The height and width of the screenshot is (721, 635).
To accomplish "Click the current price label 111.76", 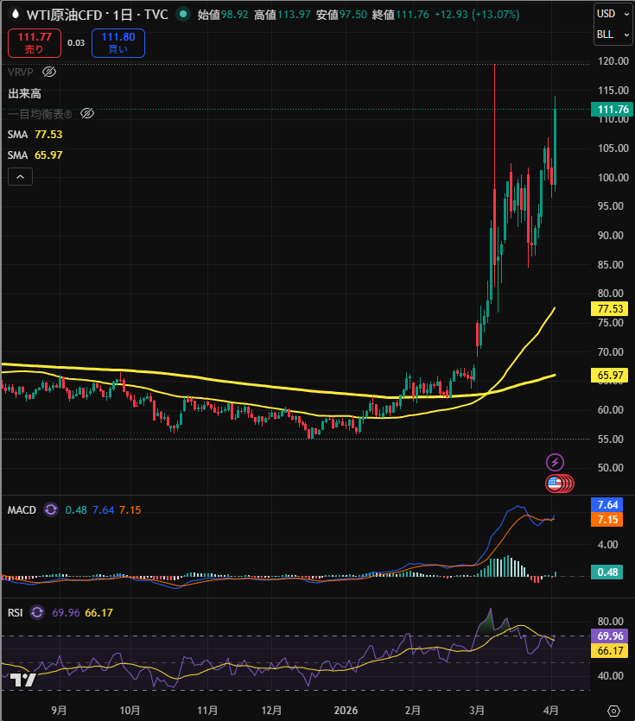I will tap(612, 109).
